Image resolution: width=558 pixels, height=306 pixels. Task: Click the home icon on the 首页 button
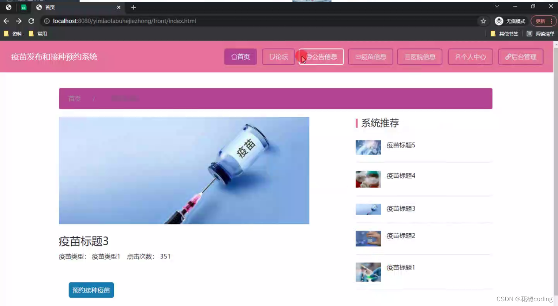(234, 57)
